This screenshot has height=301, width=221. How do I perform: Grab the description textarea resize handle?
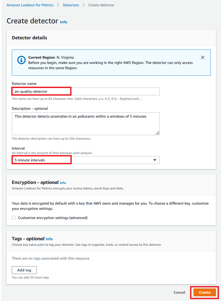point(157,133)
